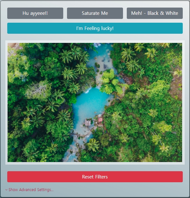Click the palm tree beside the lower stream

point(93,145)
